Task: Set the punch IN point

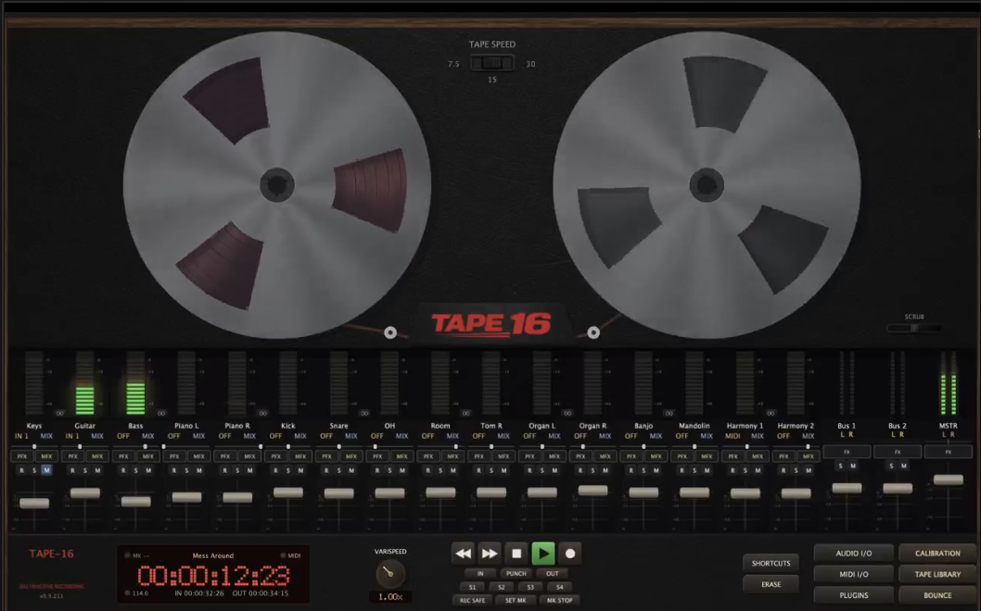Action: pyautogui.click(x=480, y=574)
